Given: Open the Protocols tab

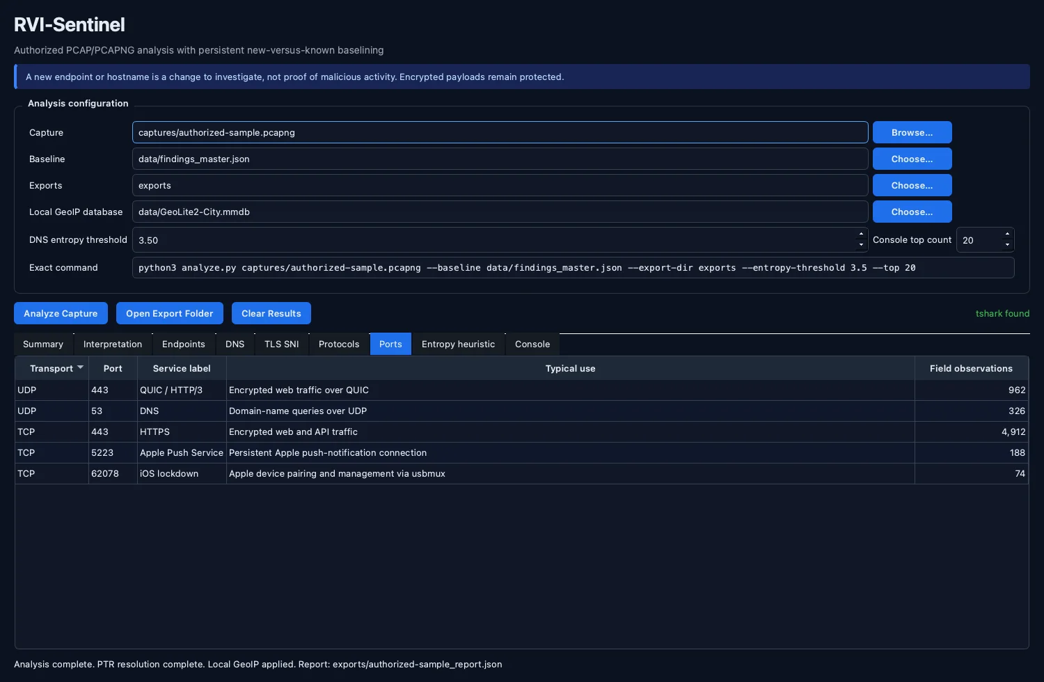Looking at the screenshot, I should coord(339,344).
